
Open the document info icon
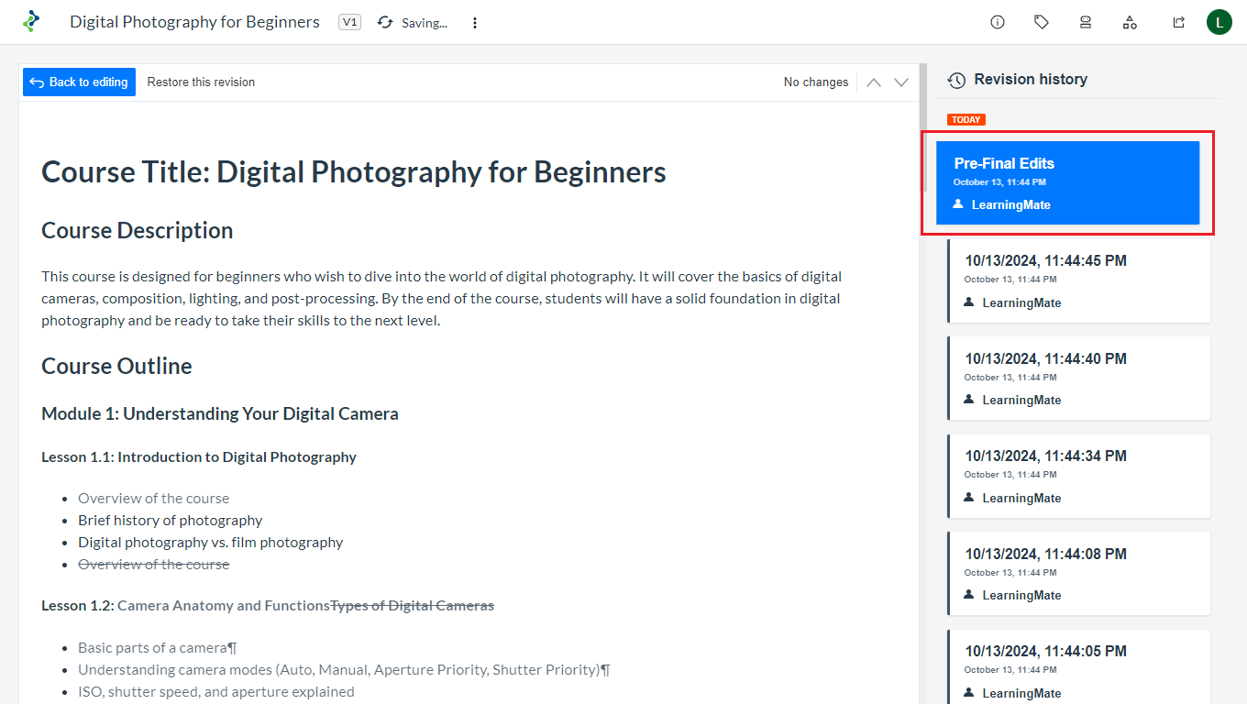coord(998,22)
